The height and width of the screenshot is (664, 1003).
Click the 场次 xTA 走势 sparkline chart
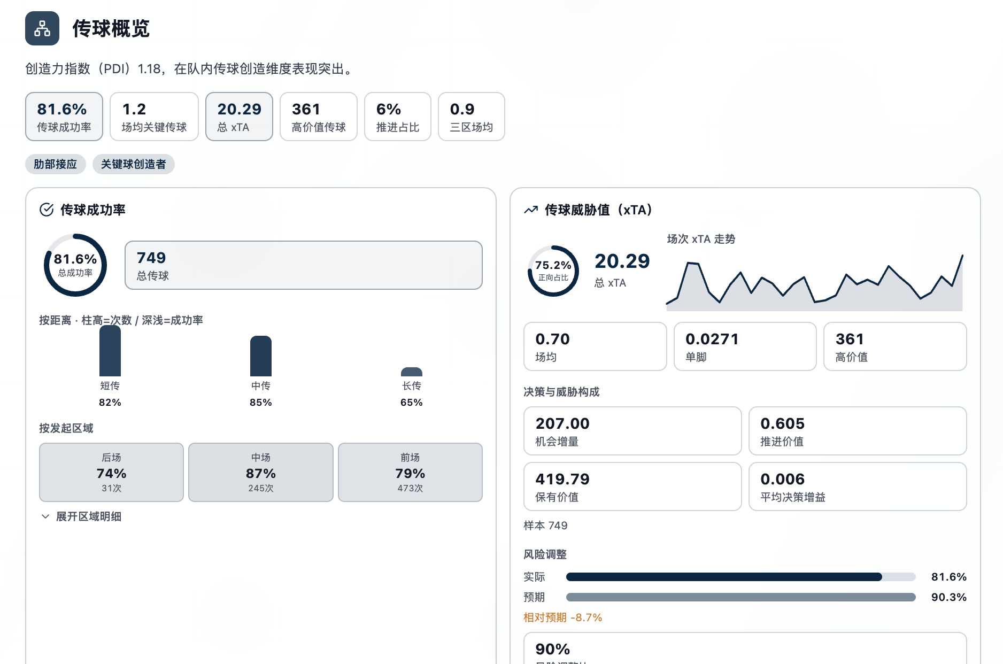tap(815, 282)
